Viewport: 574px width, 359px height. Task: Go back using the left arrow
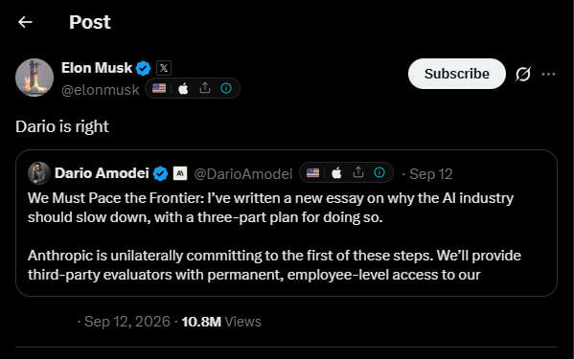(25, 22)
